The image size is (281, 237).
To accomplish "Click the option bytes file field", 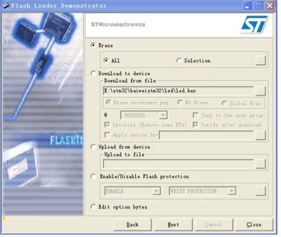I will pyautogui.click(x=206, y=135).
